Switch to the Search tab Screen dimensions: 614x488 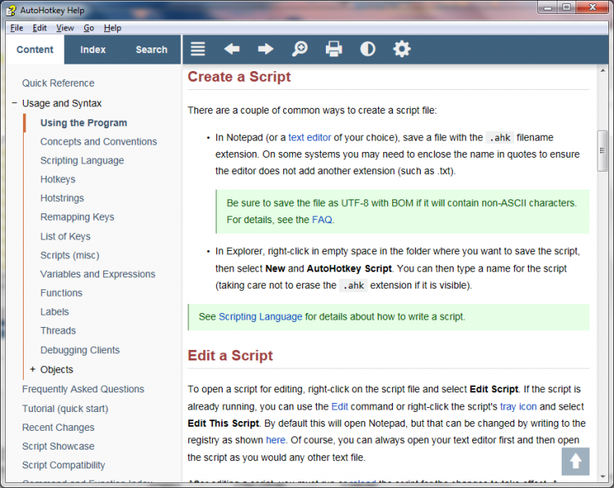tap(151, 50)
